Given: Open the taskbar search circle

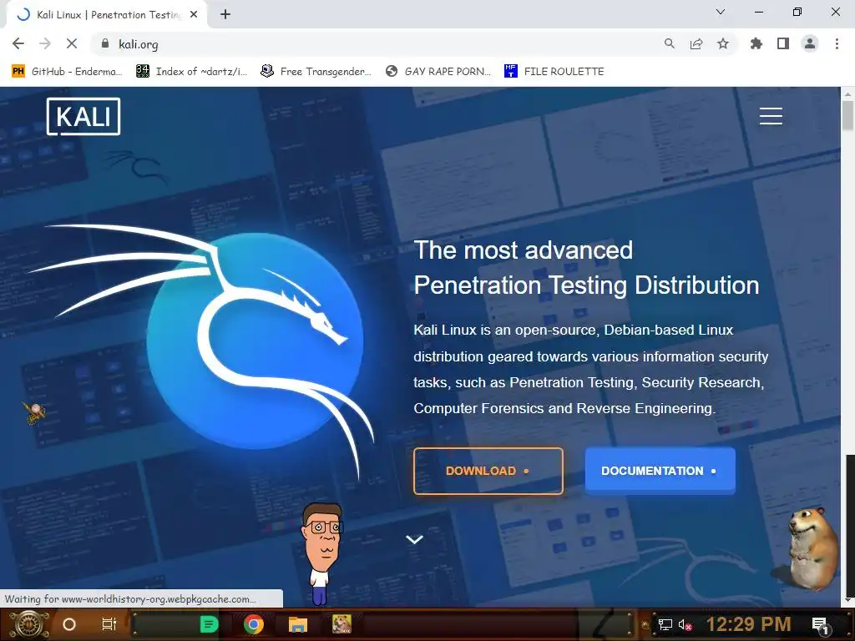Looking at the screenshot, I should (69, 624).
